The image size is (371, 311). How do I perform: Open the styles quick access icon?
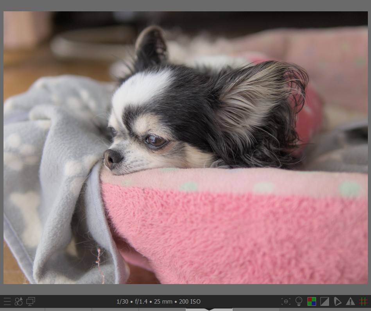[x=18, y=302]
